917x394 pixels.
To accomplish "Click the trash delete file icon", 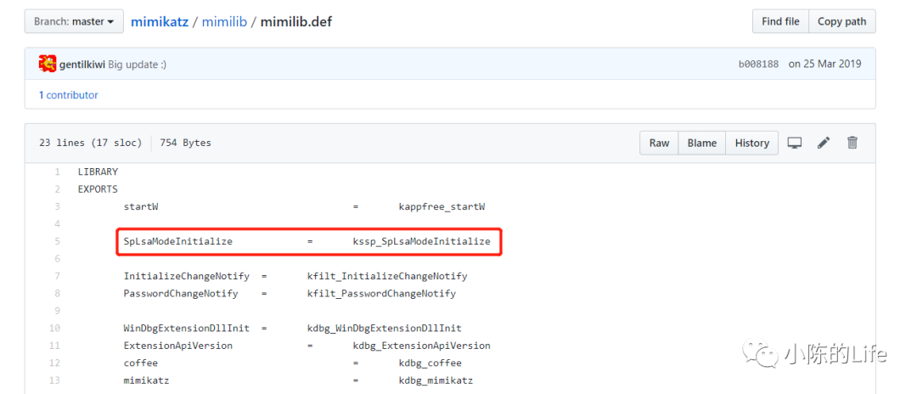I will 852,143.
